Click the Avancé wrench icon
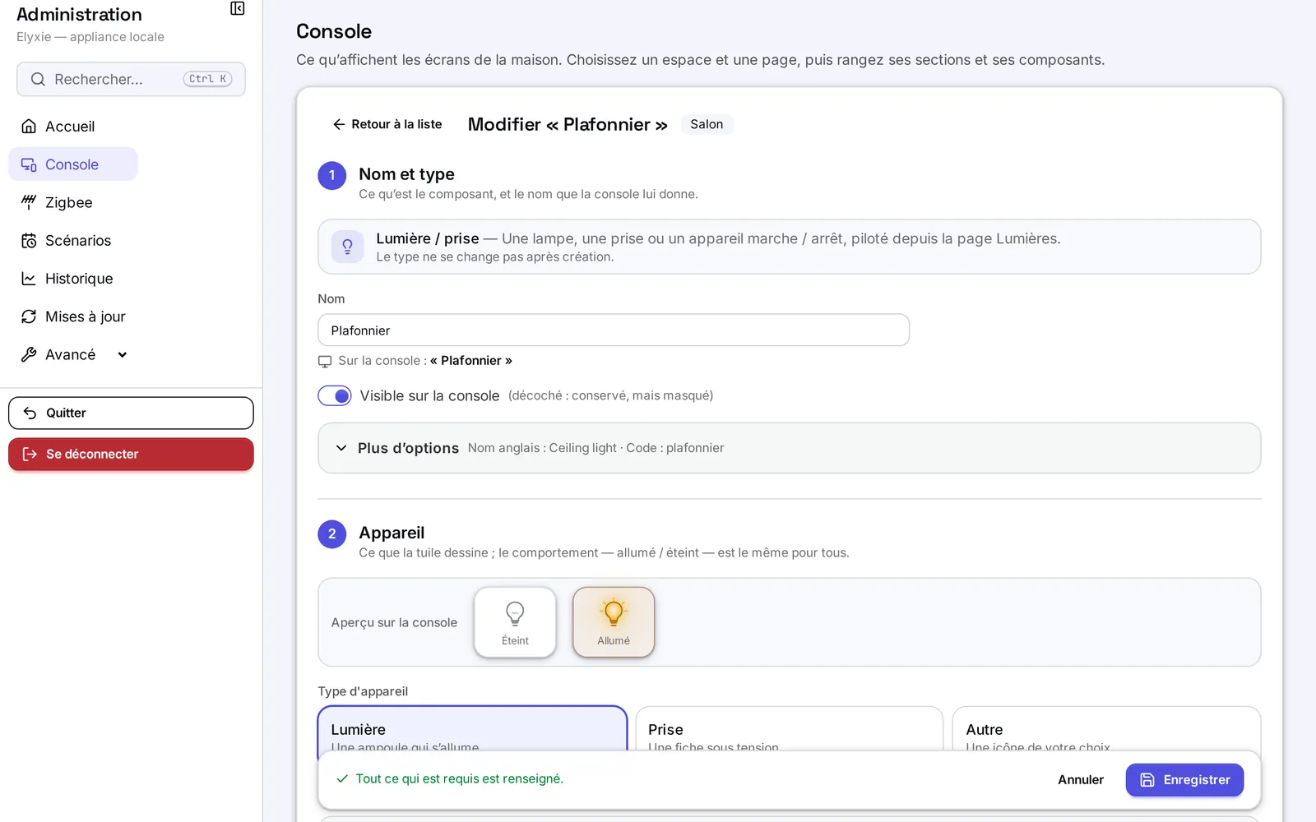The height and width of the screenshot is (822, 1316). pos(29,354)
